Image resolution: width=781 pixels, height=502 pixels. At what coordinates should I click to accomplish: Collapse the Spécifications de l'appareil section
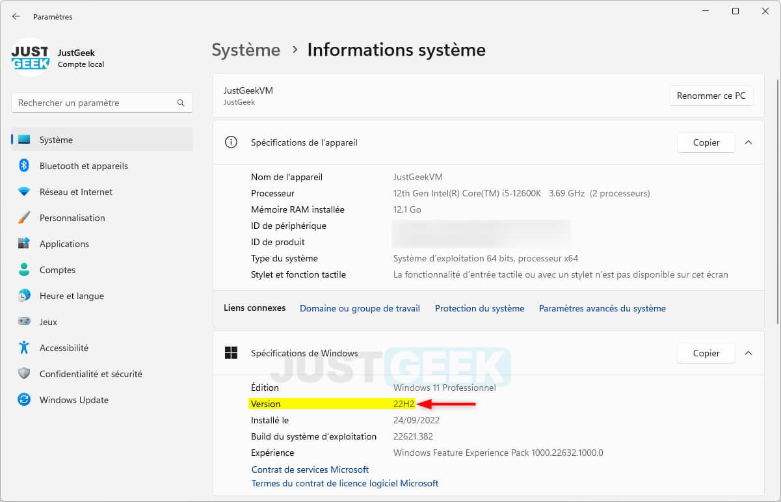click(748, 142)
